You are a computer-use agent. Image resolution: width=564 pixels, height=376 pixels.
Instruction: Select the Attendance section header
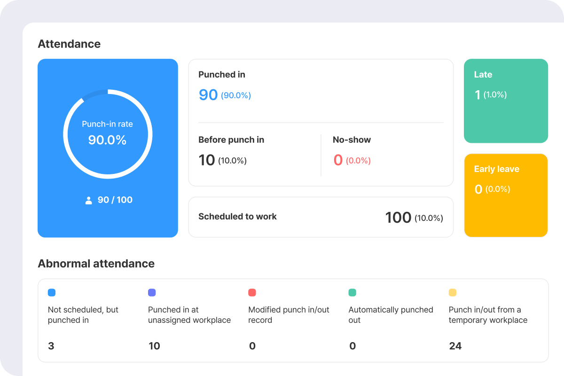pos(69,44)
